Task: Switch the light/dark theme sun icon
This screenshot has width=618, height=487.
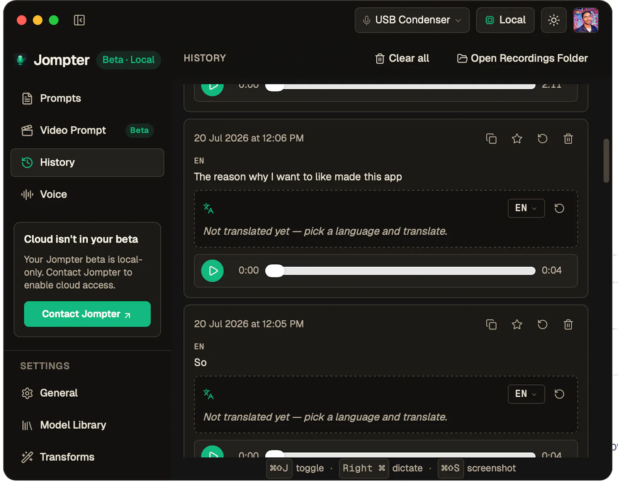Action: (553, 20)
